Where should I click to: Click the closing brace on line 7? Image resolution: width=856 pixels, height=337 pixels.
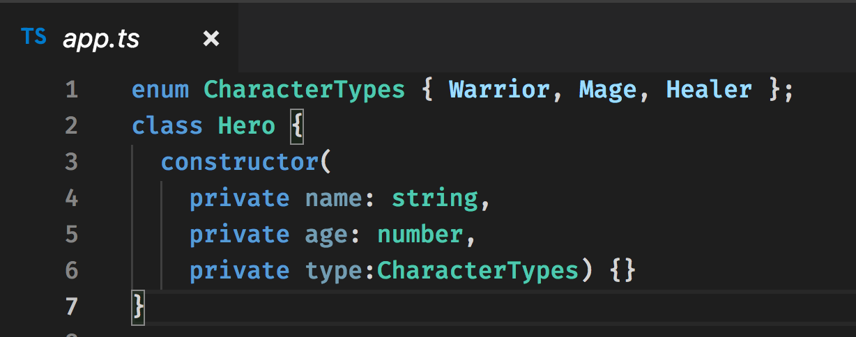(138, 306)
